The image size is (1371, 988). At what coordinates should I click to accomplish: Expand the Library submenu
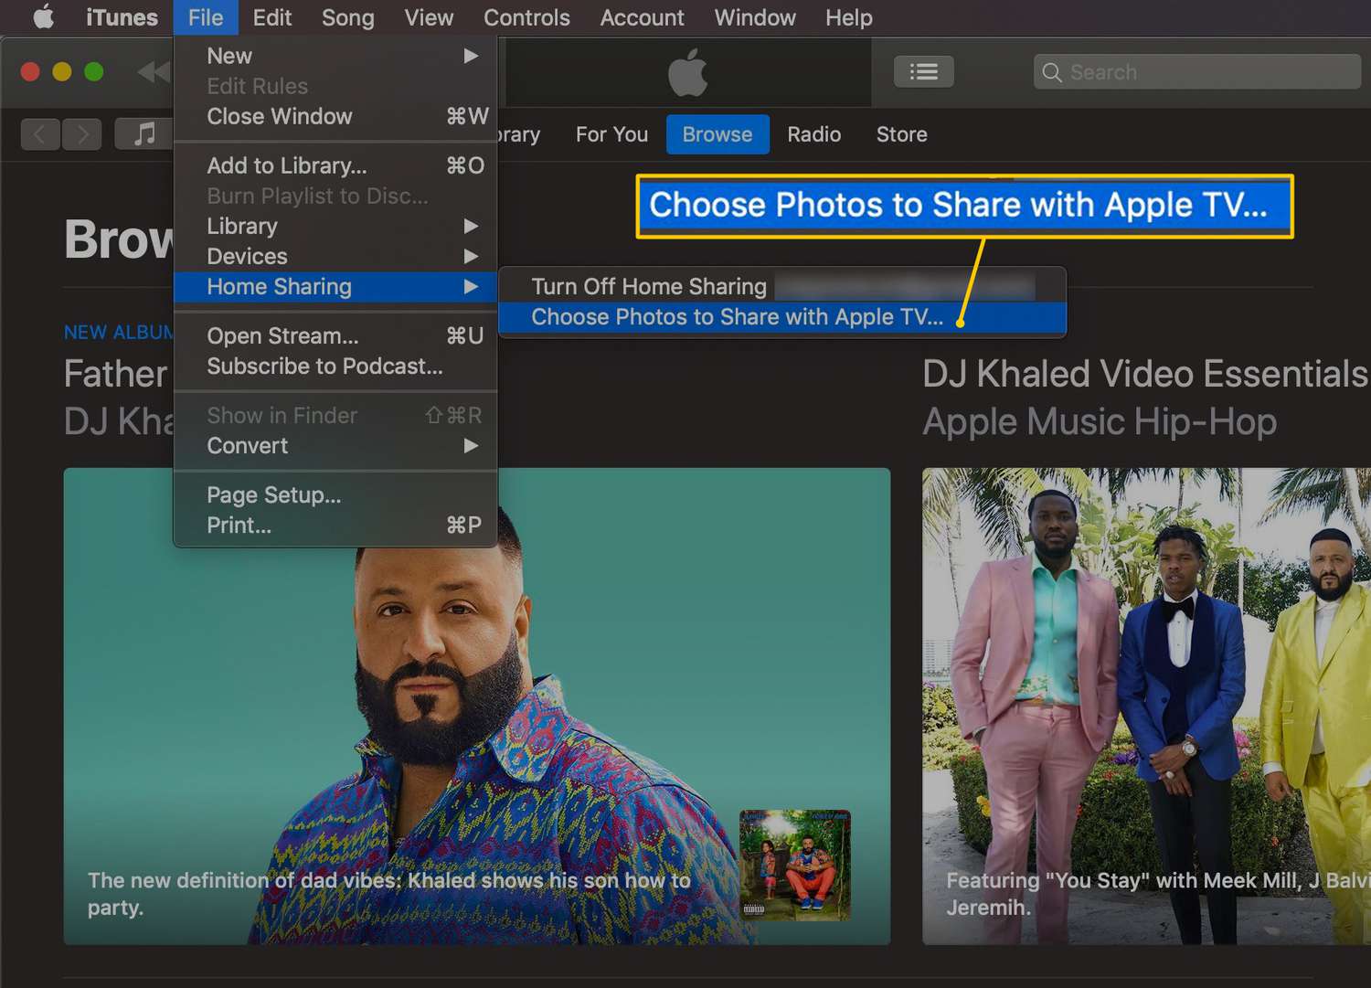pos(335,226)
